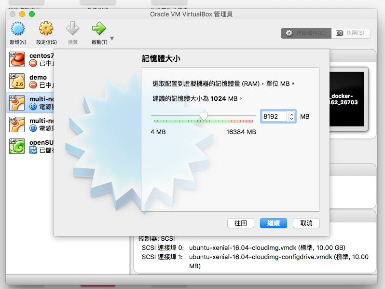
Task: Click the Start (啟動) green arrow icon
Action: tap(99, 29)
